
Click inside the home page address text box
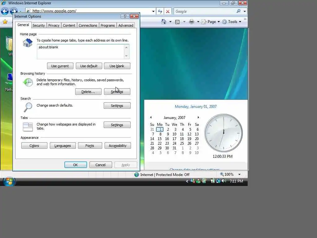80,52
